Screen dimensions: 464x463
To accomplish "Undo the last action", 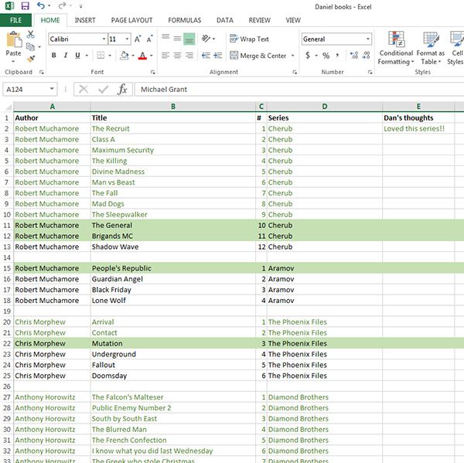I will tap(41, 5).
